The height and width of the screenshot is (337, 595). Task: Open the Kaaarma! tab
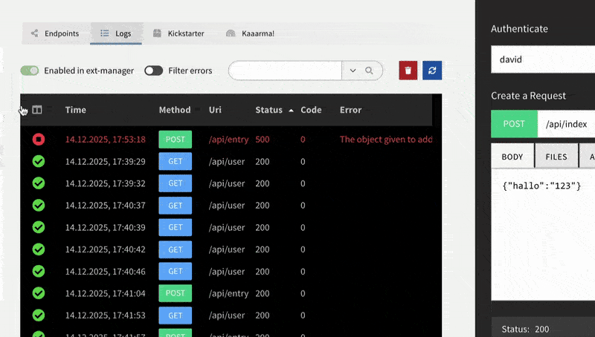point(250,33)
